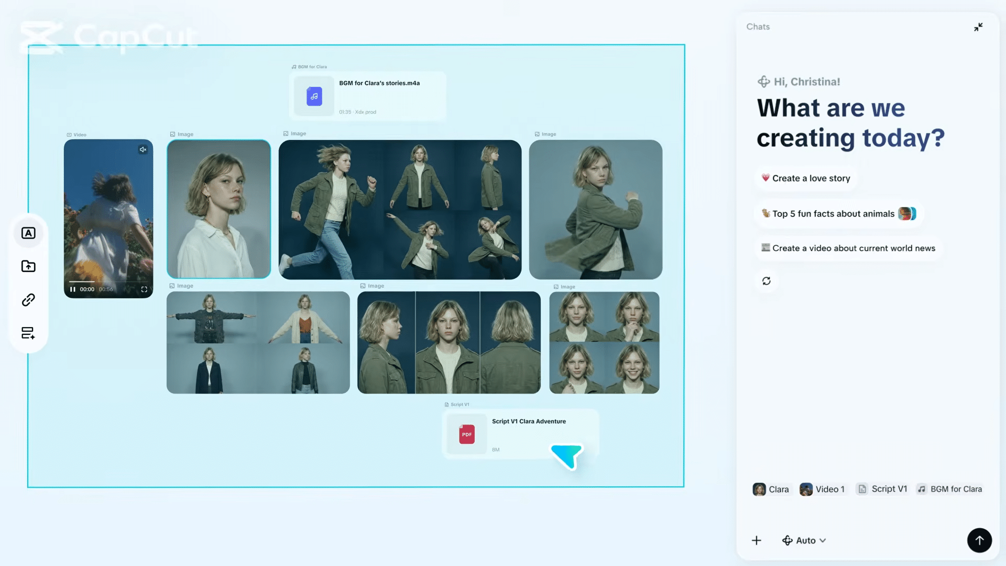The height and width of the screenshot is (566, 1006).
Task: Select 'Create a video about current world news'
Action: [848, 248]
